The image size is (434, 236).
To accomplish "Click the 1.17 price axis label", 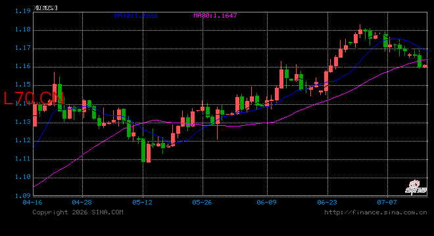I will (23, 48).
